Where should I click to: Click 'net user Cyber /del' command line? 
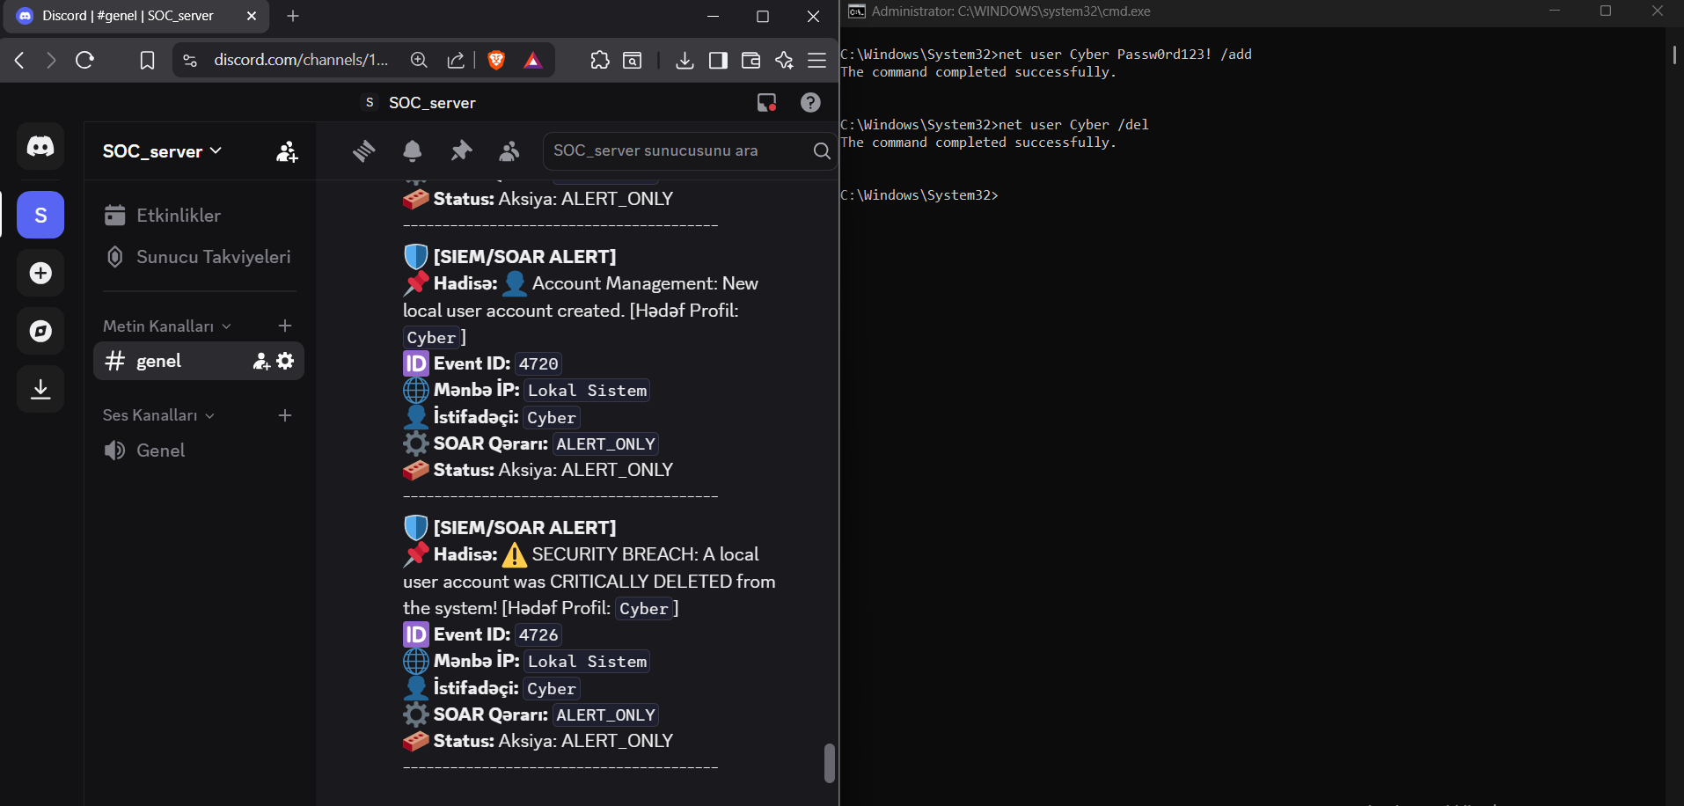click(994, 125)
